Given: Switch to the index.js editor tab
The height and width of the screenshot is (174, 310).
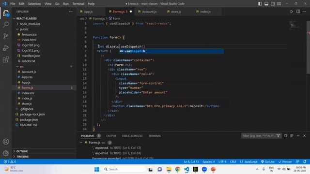Looking at the screenshot, I should (205, 12).
